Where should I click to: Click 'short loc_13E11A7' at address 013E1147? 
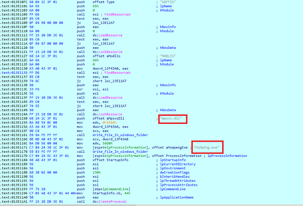coord(110,106)
